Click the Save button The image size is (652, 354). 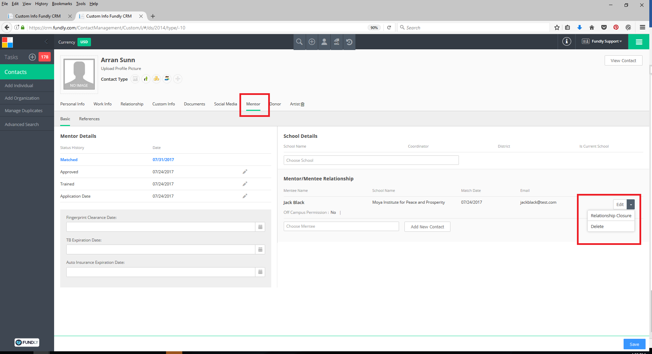pos(634,344)
